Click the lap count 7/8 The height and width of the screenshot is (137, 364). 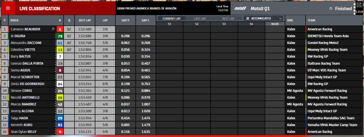pos(105,77)
